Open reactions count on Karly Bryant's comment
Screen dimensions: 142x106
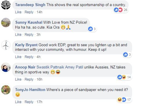click(x=128, y=55)
